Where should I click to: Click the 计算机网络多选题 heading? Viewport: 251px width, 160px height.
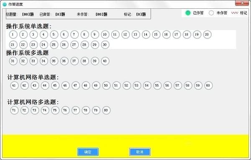point(33,102)
